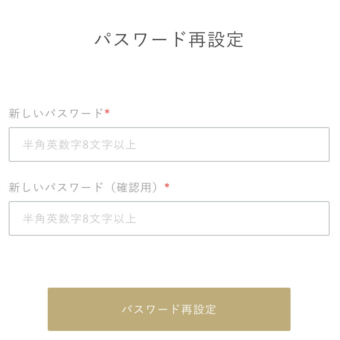Submit the form via パスワード再設定 button
The height and width of the screenshot is (340, 340).
pos(169,309)
